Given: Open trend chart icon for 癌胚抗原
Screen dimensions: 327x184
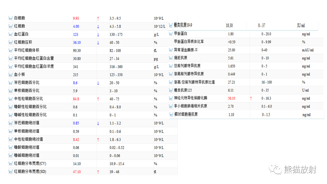Looking at the screenshot, I should pyautogui.click(x=171, y=58).
